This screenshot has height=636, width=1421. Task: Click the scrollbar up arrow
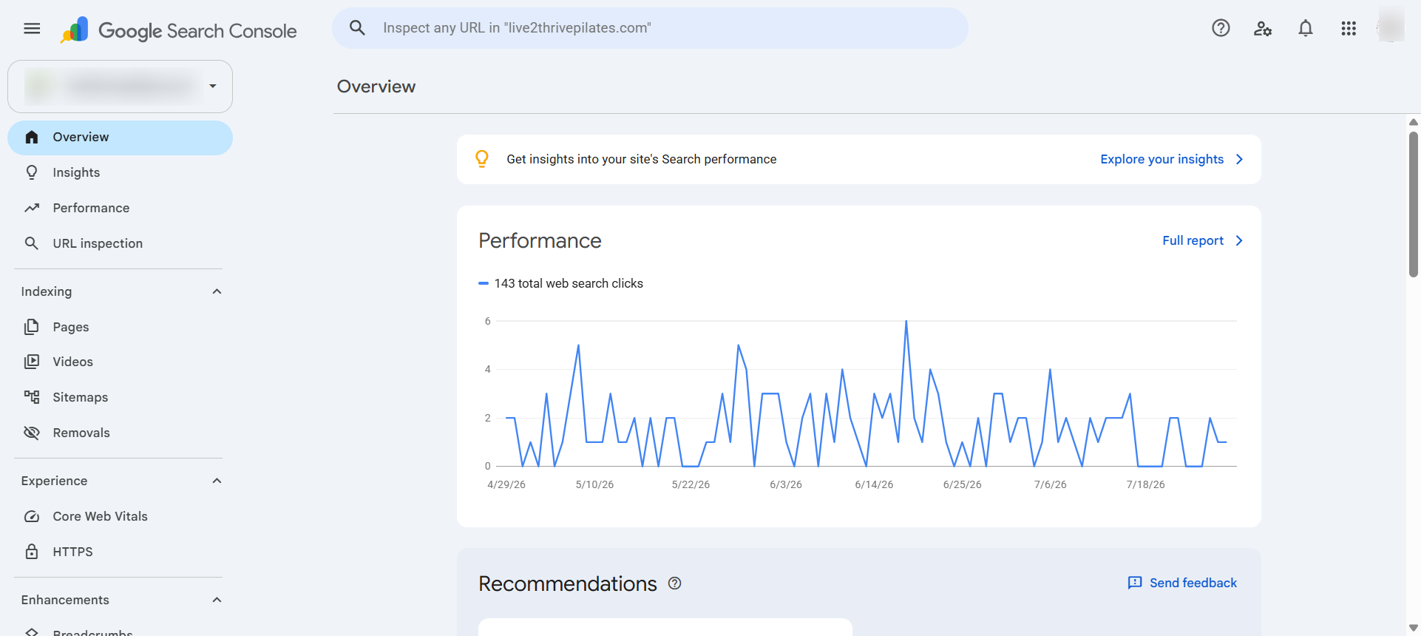(1414, 122)
